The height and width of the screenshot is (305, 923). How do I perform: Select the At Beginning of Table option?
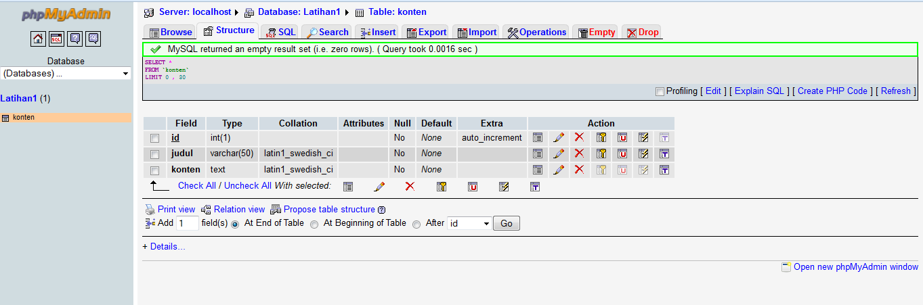tap(314, 224)
